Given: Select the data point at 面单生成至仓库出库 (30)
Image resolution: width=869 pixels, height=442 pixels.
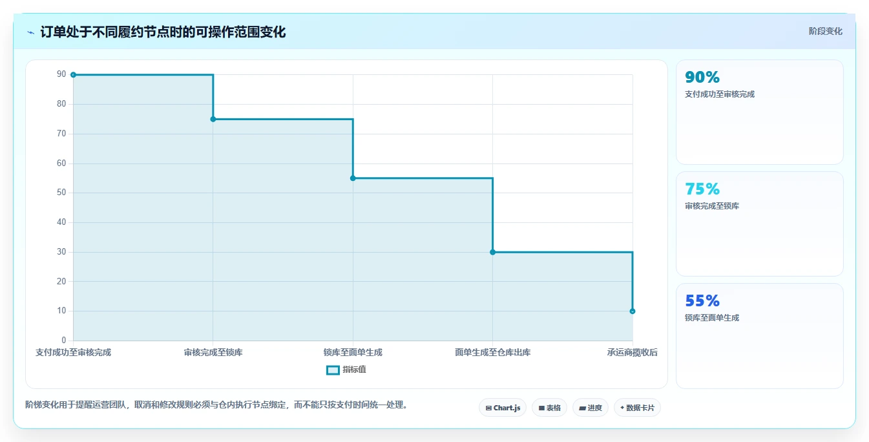Looking at the screenshot, I should (x=492, y=252).
